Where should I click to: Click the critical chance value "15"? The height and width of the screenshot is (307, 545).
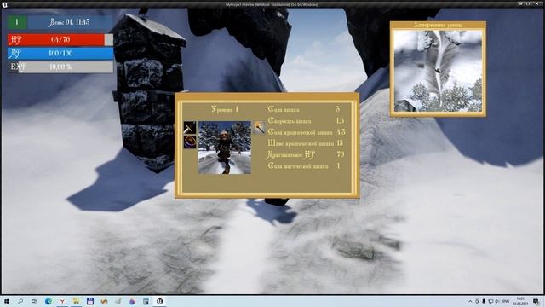tap(340, 143)
